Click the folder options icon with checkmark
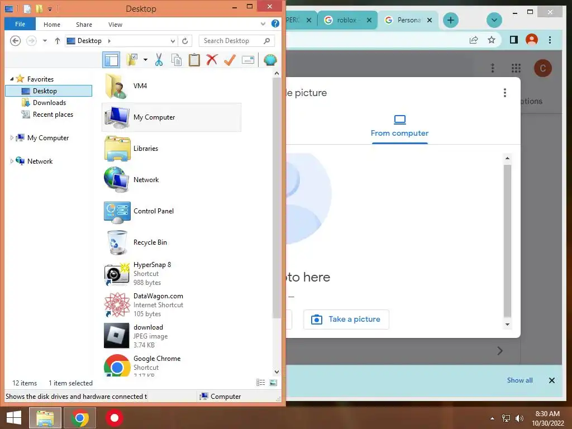The height and width of the screenshot is (429, 572). tap(132, 60)
